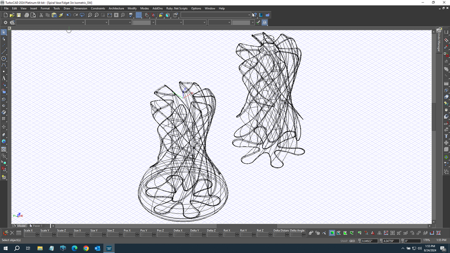Expand the first property dropdown beside printer icon

50,22
